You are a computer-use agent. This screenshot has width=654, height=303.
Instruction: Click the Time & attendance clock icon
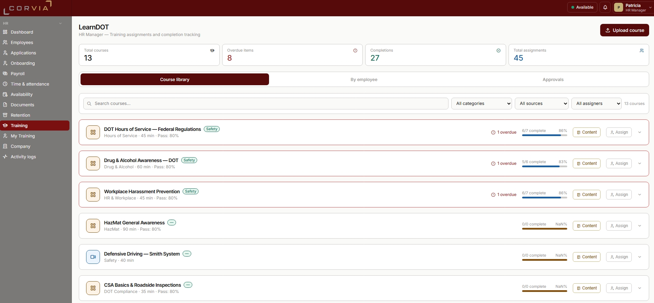[x=5, y=84]
